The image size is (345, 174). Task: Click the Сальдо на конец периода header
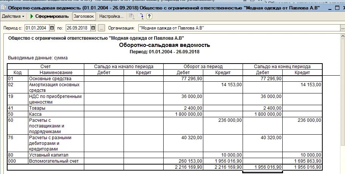(283, 67)
